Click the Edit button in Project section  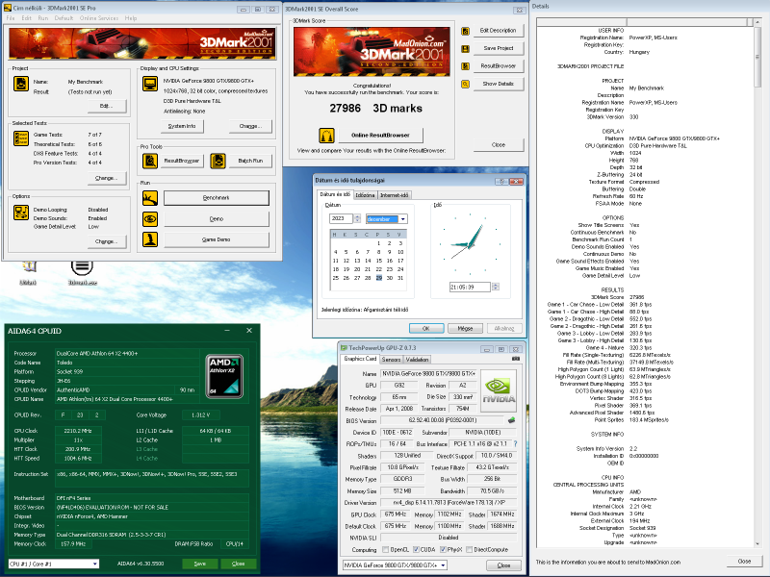coord(106,106)
